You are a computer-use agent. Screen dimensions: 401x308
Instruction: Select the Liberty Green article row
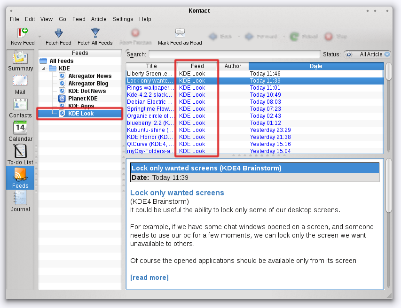click(255, 74)
